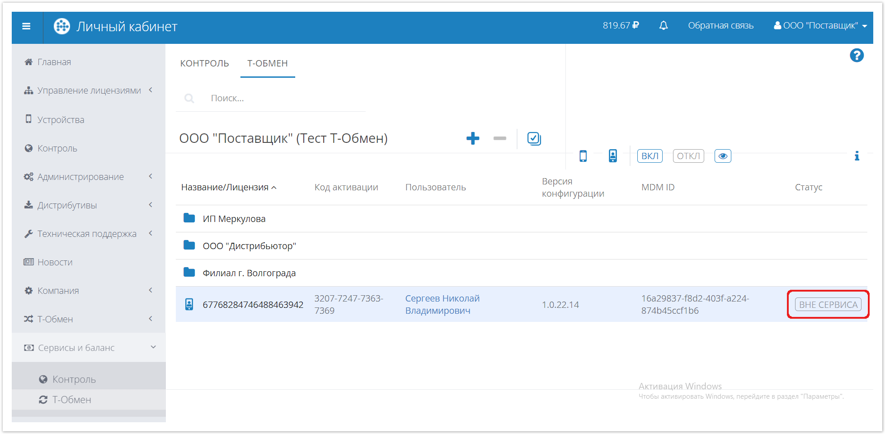Viewport: 885px width, 434px height.
Task: Switch to the КОНТРОЛЬ tab
Action: (204, 63)
